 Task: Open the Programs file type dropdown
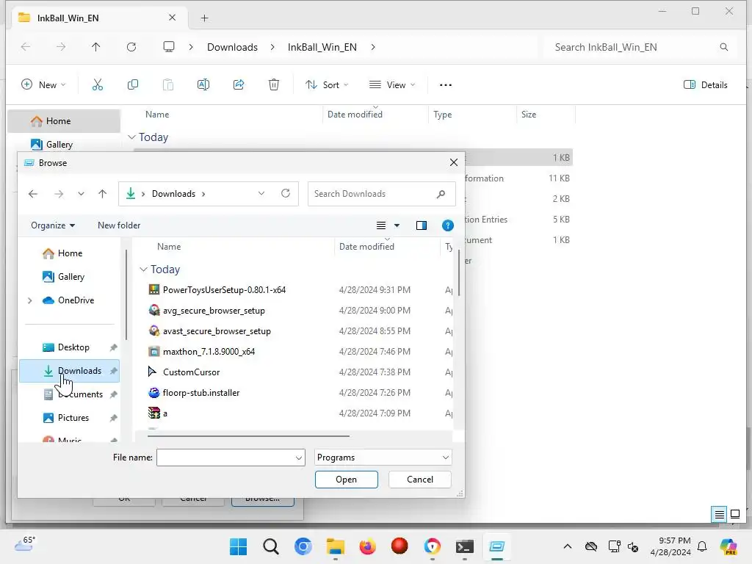click(383, 458)
